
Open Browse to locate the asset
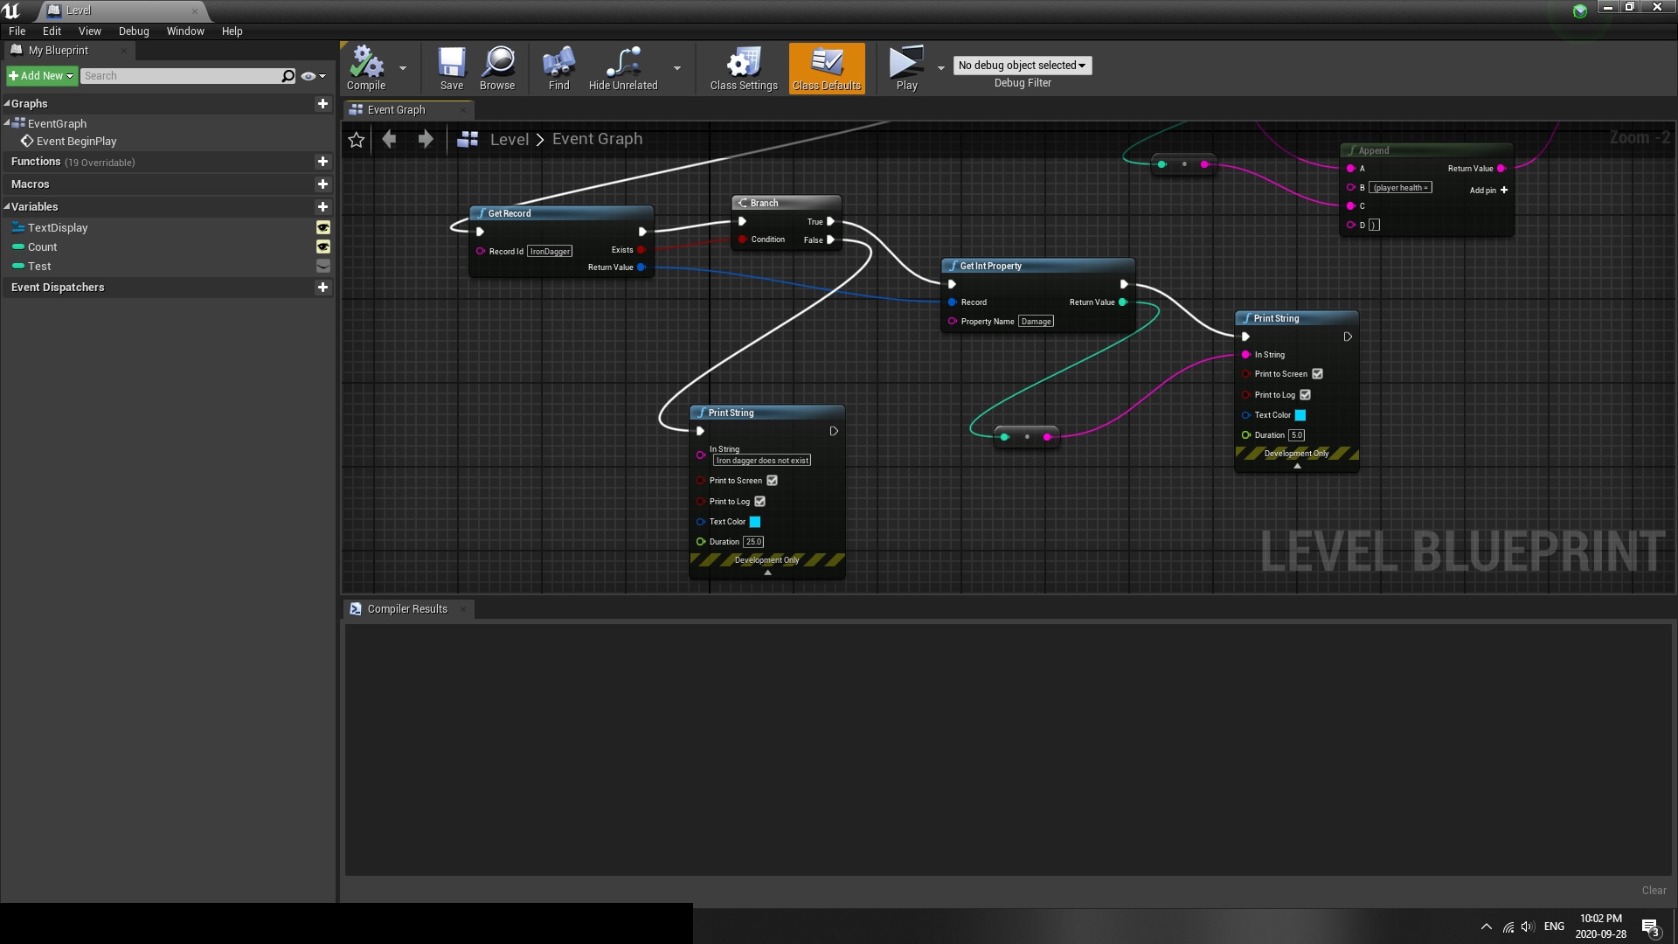(x=496, y=68)
